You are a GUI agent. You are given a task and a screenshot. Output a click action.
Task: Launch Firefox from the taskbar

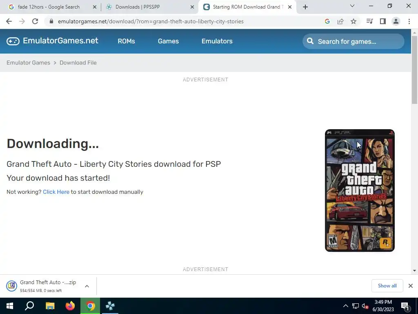(70, 306)
